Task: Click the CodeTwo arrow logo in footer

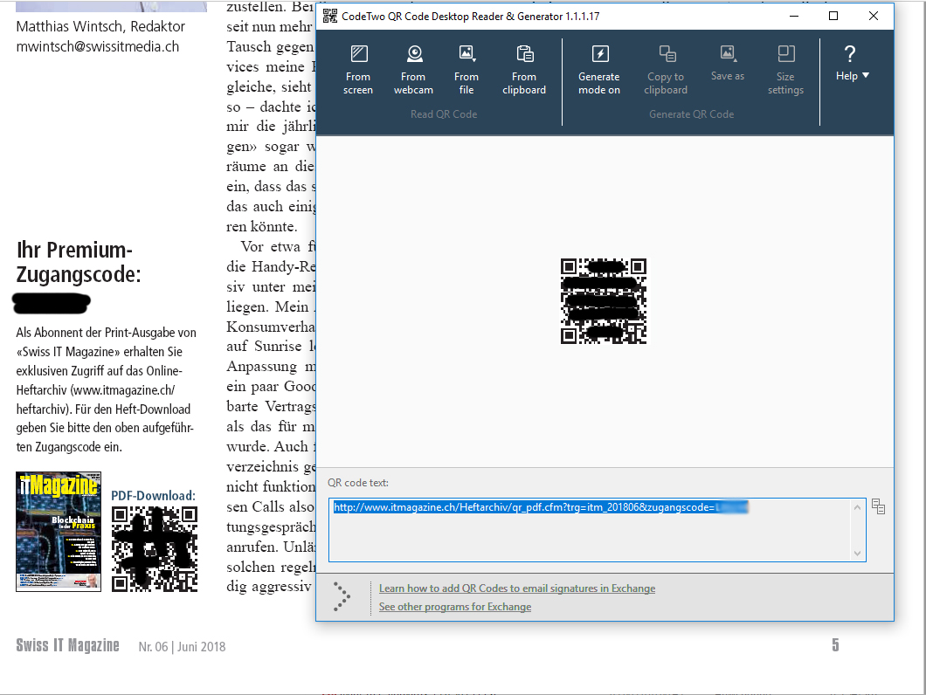Action: [342, 596]
